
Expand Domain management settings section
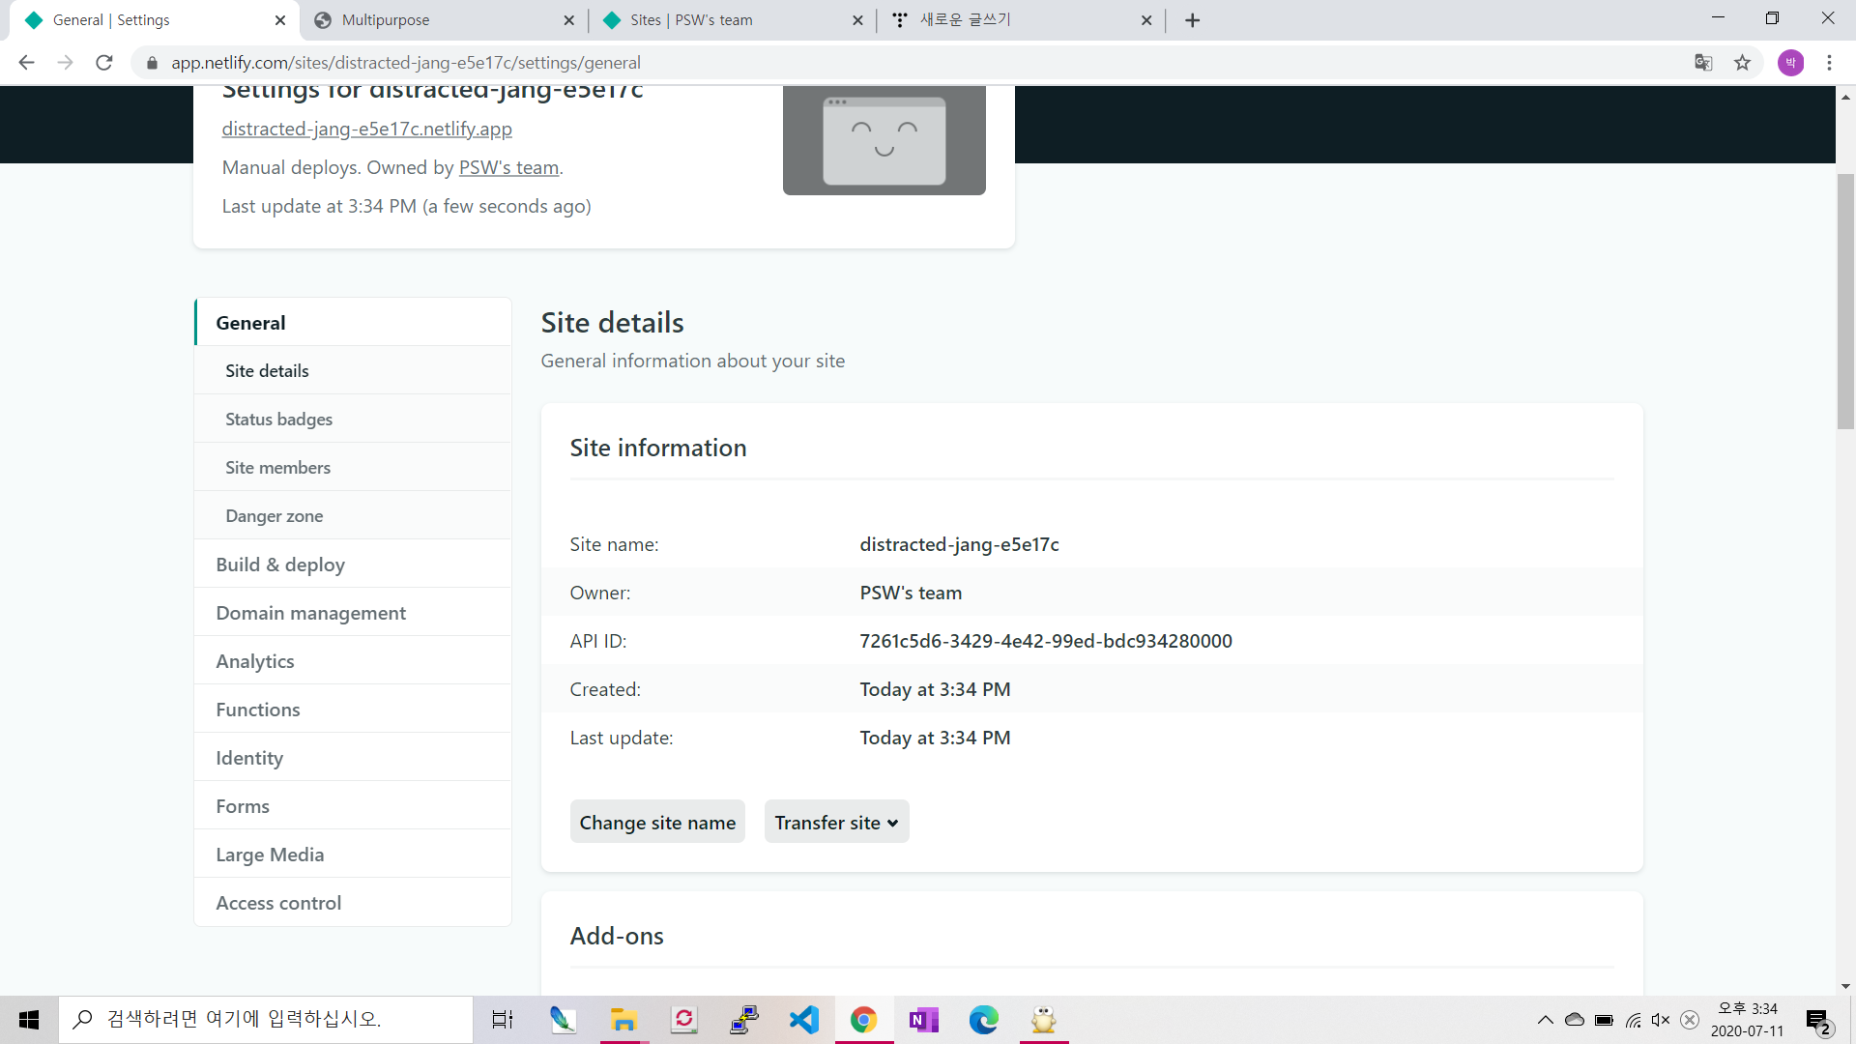[x=310, y=613]
